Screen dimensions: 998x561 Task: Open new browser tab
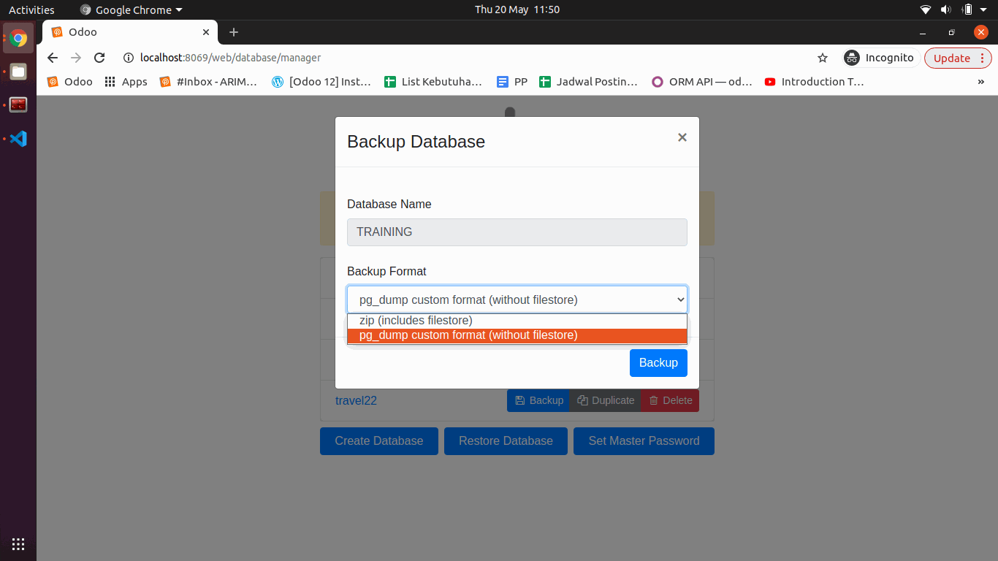[234, 32]
